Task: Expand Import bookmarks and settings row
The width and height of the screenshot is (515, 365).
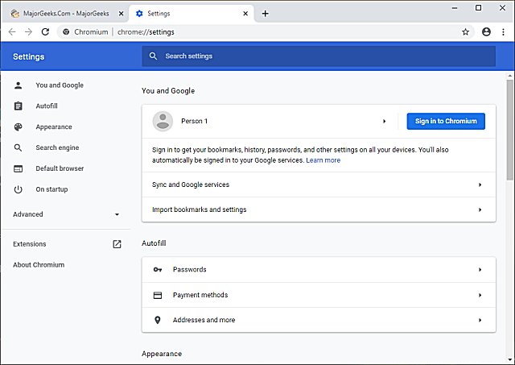Action: 480,209
